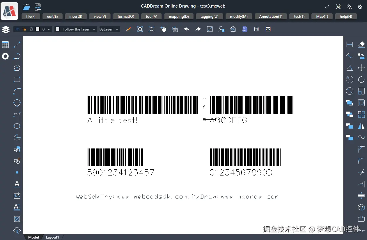The image size is (367, 240).
Task: Click the swap arrows icon in title bar
Action: click(x=327, y=7)
